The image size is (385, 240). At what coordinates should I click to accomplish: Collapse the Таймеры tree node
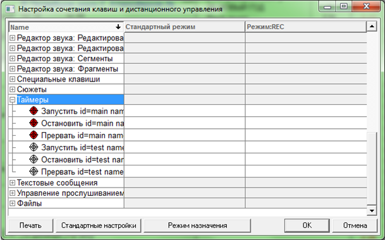pos(12,100)
